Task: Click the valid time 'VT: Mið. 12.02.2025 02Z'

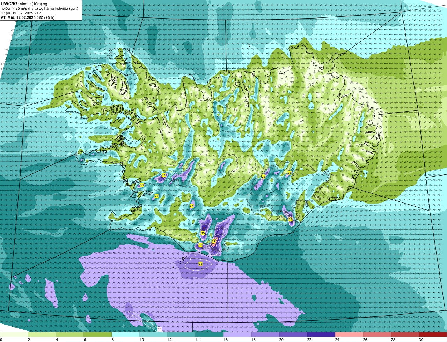Action: point(22,17)
